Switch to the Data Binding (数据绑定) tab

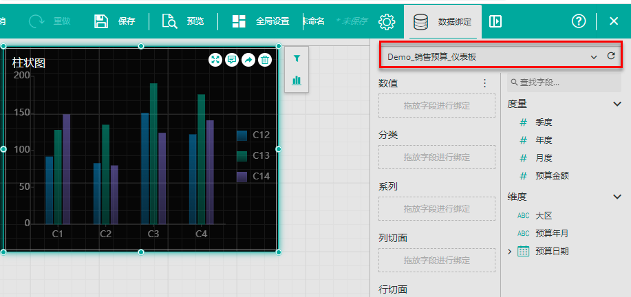coord(442,21)
